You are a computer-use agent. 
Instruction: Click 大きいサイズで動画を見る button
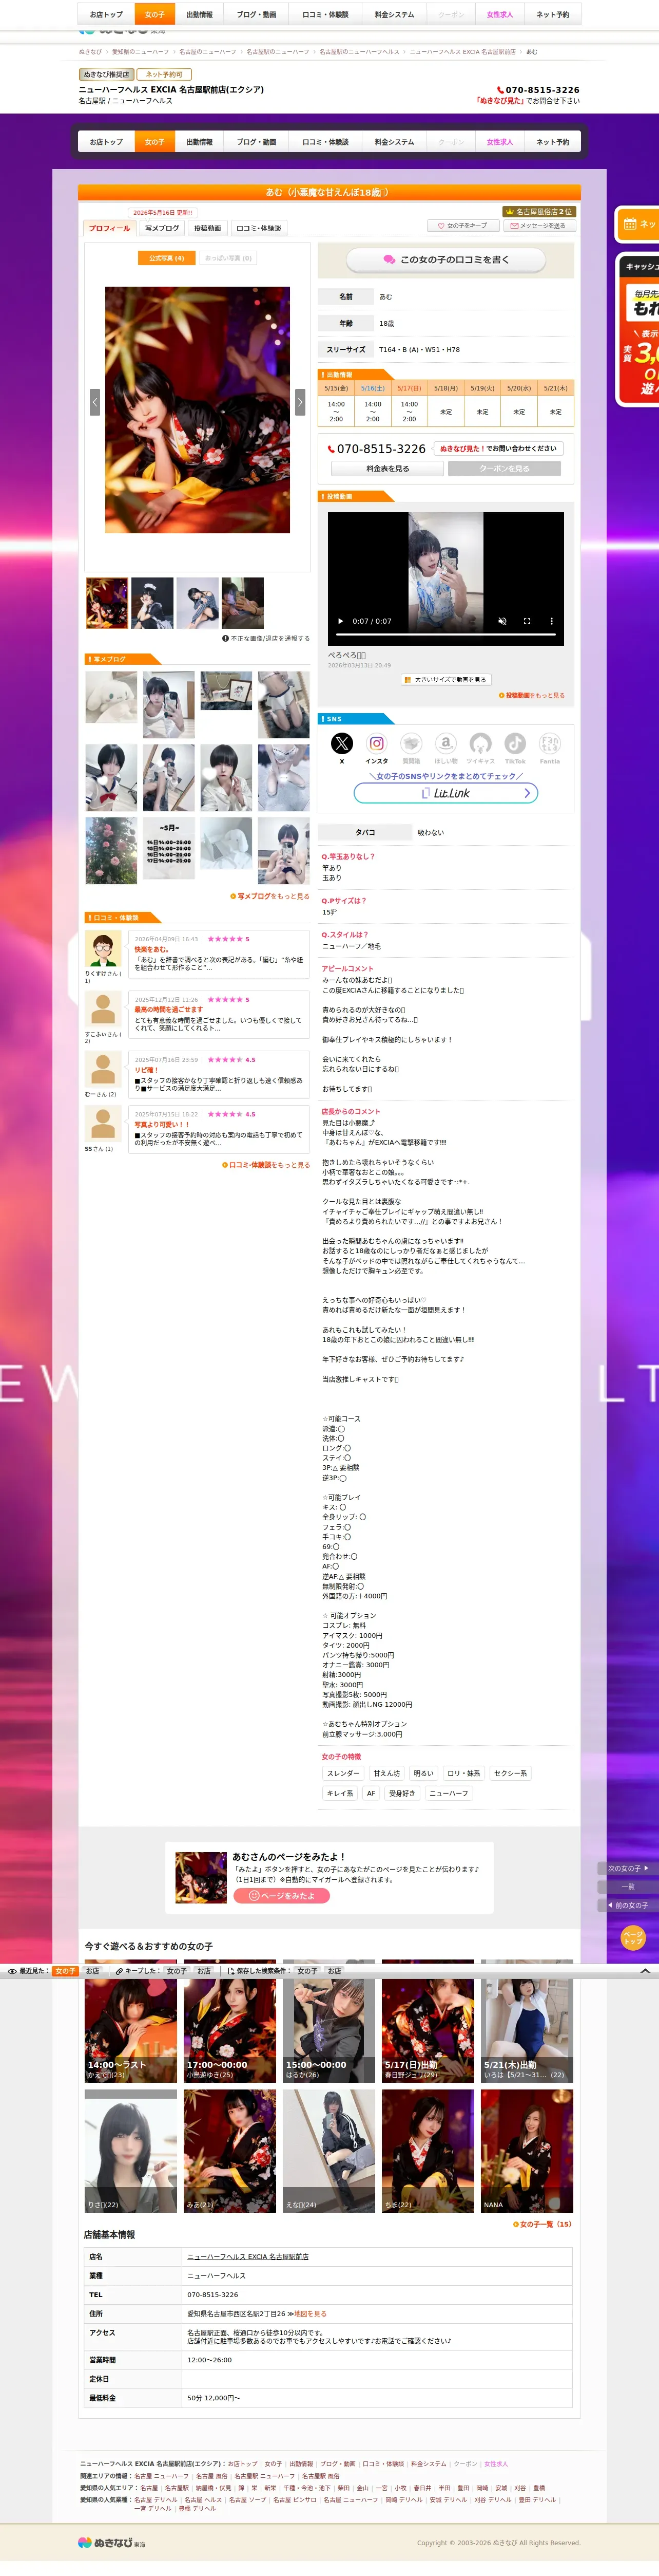coord(445,680)
